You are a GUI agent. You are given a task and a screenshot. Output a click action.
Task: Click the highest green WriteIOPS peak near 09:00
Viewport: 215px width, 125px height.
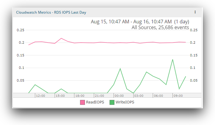[172, 59]
